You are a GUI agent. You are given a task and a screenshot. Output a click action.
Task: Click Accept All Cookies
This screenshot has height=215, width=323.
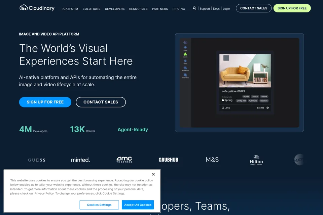(138, 205)
